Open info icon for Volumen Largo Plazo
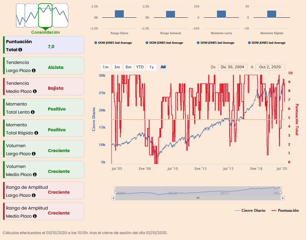The image size is (306, 240). click(x=34, y=154)
